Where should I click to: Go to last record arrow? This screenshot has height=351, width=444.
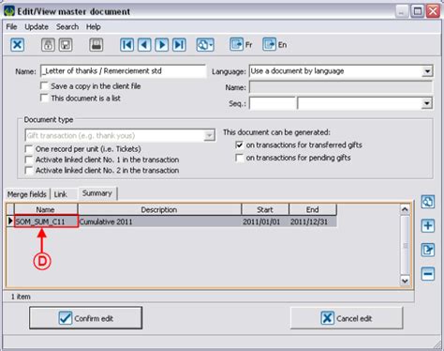179,45
